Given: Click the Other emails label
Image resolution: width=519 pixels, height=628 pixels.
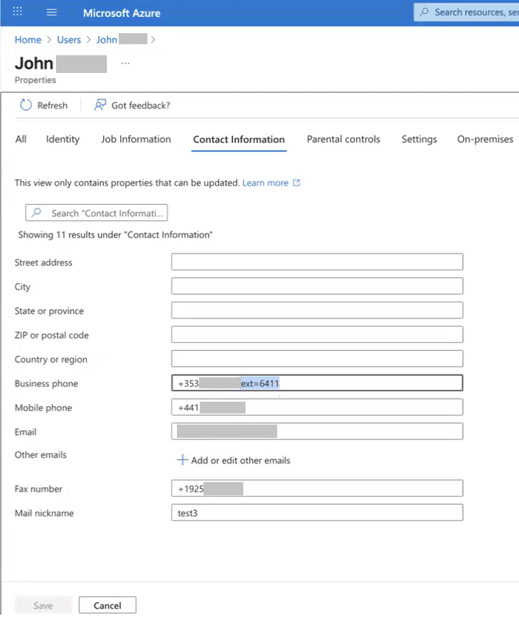Looking at the screenshot, I should [41, 455].
